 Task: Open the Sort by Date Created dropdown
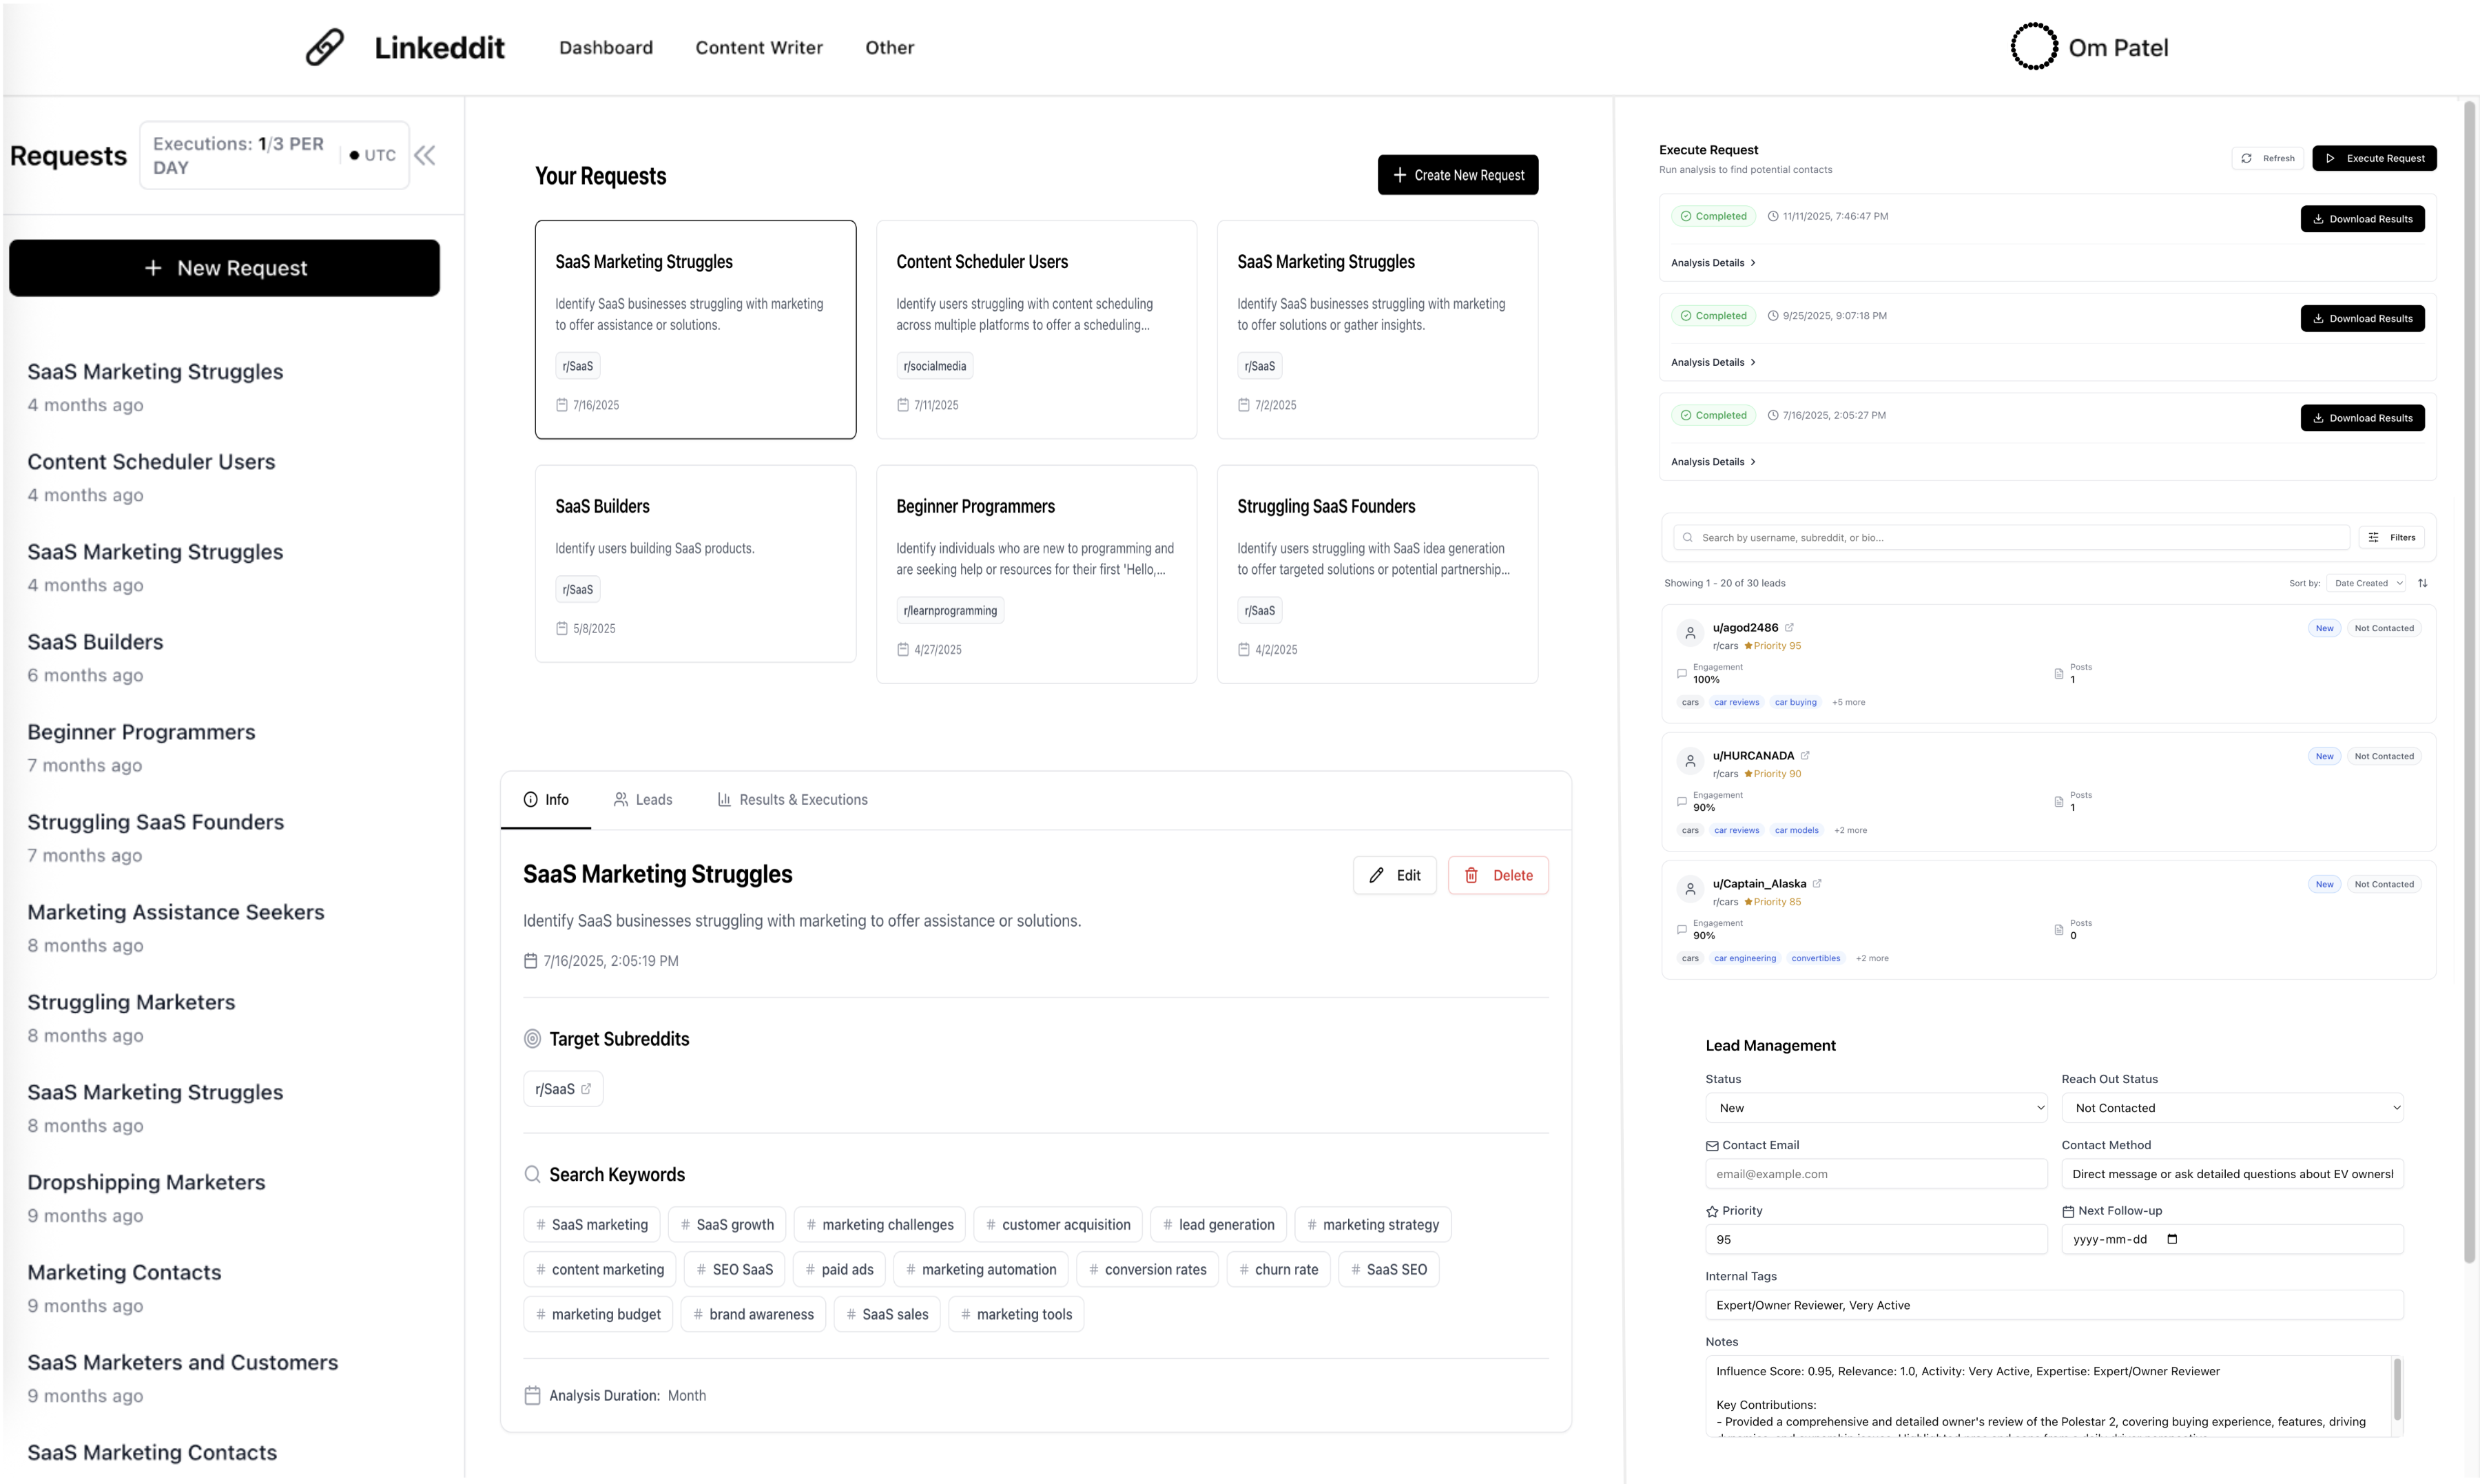2365,583
